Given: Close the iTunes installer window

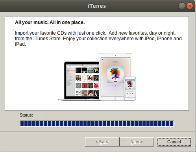Looking at the screenshot, I should point(190,6).
